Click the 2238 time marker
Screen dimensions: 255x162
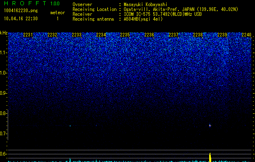coord(198,35)
